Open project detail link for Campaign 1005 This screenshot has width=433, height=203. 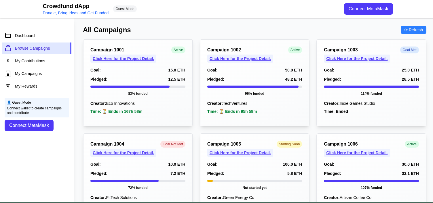pyautogui.click(x=240, y=153)
